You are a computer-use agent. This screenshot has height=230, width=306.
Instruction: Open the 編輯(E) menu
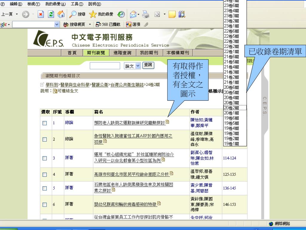16,4
